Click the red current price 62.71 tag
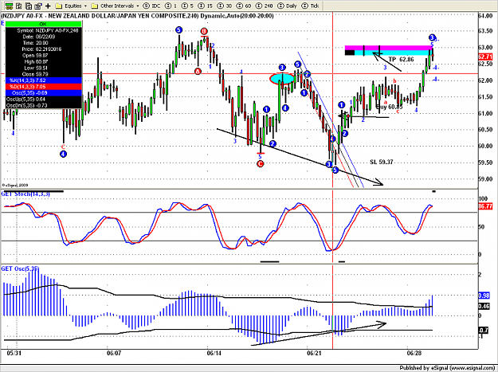 point(485,57)
